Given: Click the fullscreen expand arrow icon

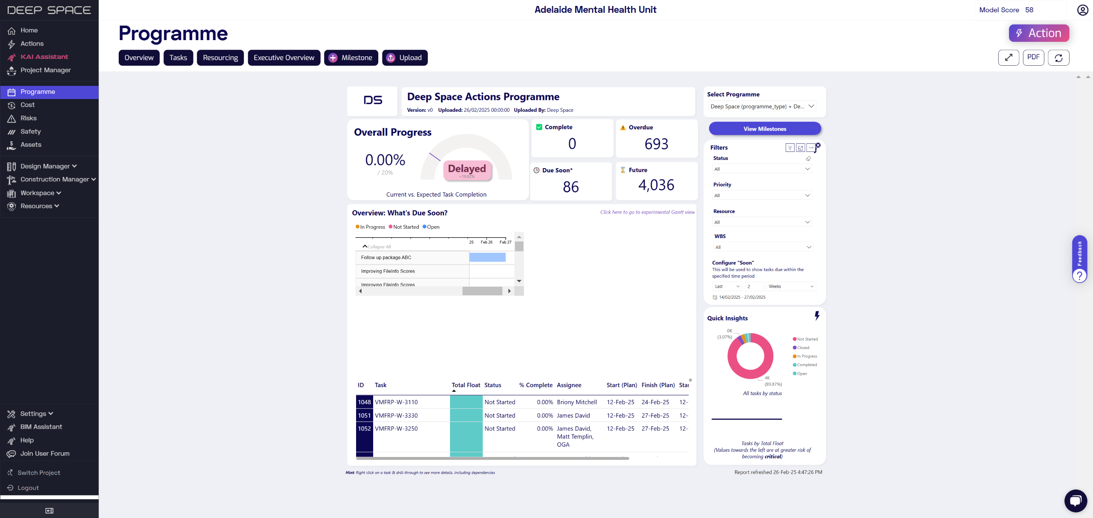Looking at the screenshot, I should (1008, 58).
